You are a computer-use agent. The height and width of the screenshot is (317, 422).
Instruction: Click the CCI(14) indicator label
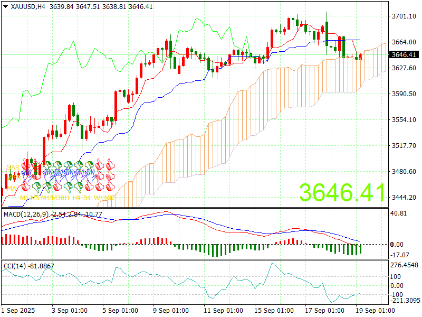[15, 266]
